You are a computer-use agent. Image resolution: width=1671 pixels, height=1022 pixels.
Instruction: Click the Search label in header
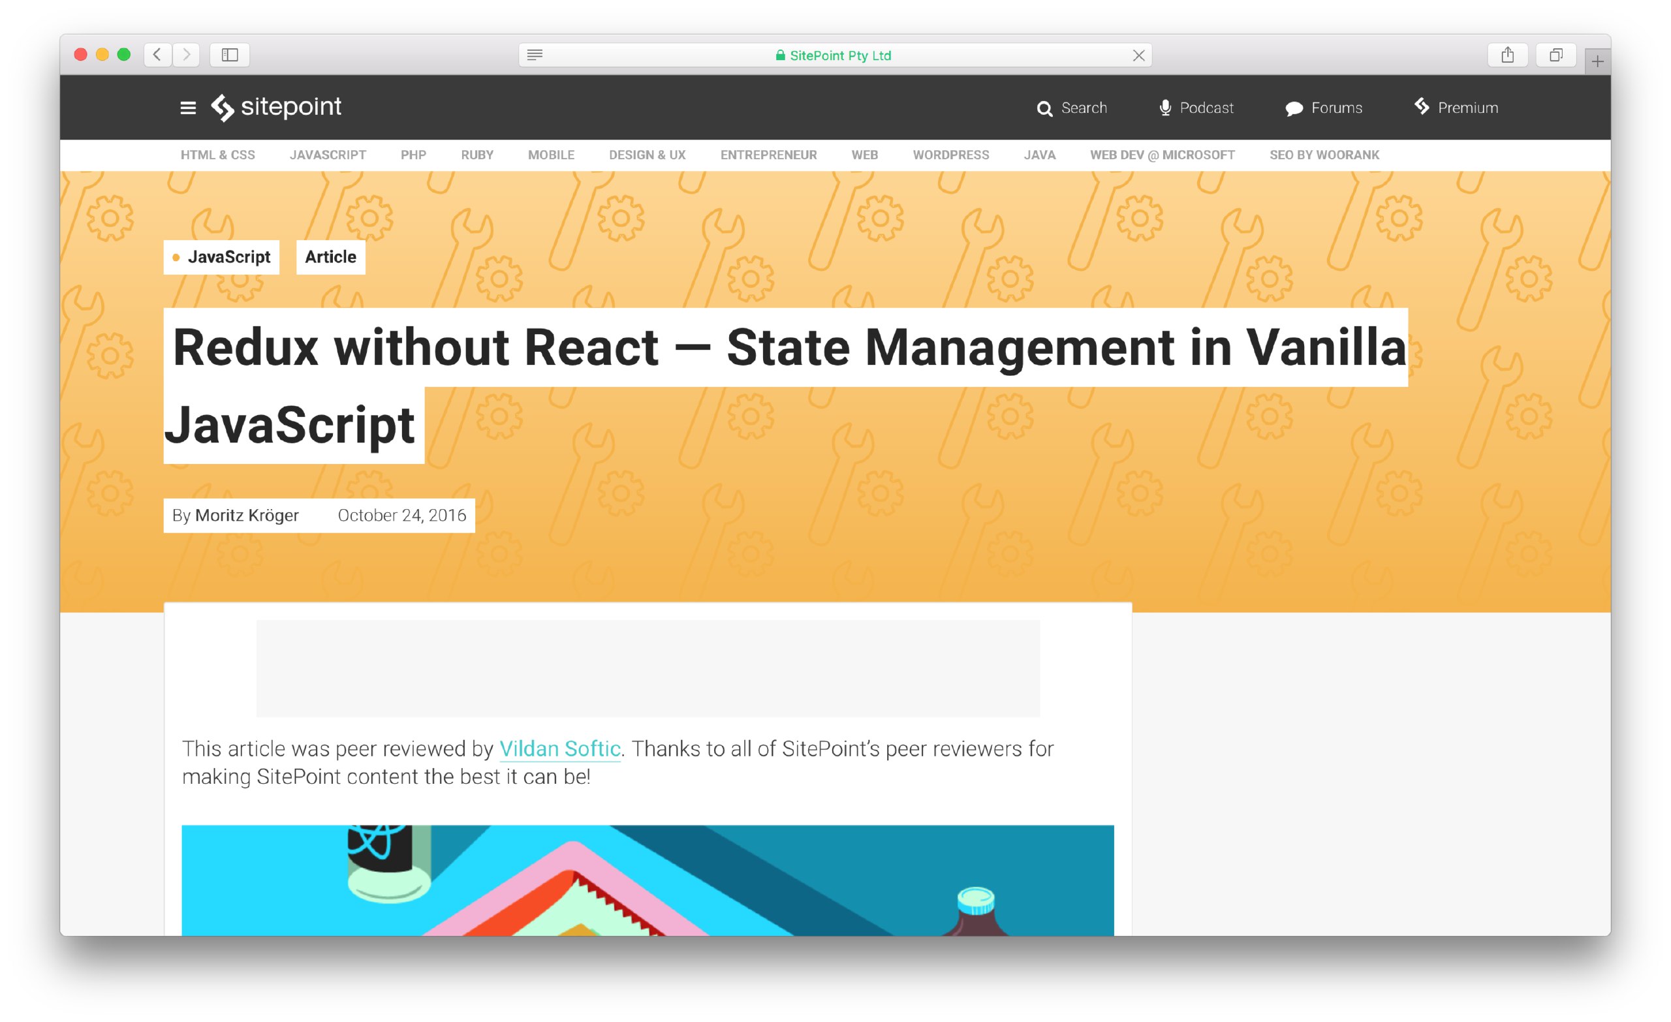(1084, 108)
